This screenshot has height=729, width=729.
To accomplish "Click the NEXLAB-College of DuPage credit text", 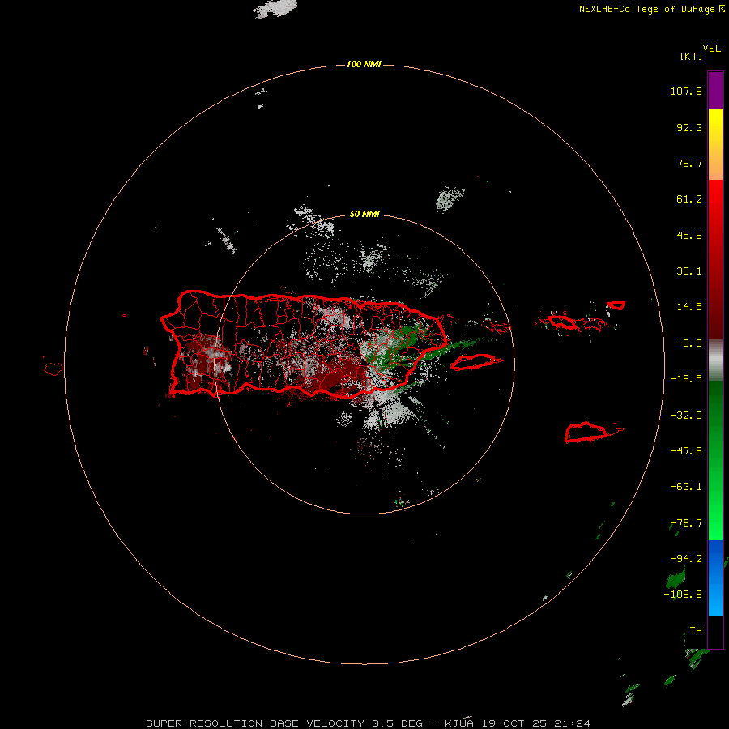I will (x=652, y=9).
